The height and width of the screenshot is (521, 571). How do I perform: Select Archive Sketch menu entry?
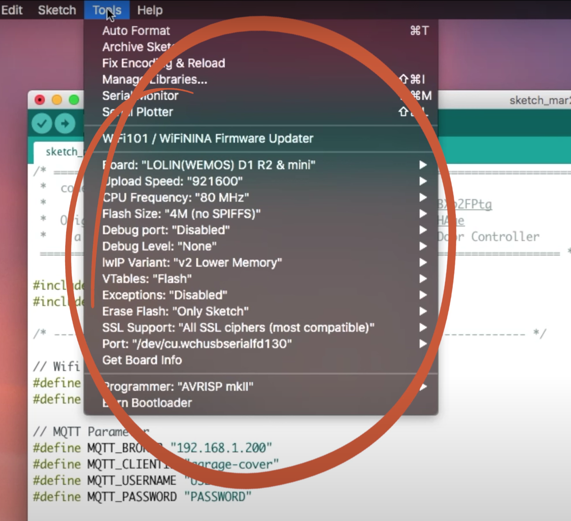261,47
